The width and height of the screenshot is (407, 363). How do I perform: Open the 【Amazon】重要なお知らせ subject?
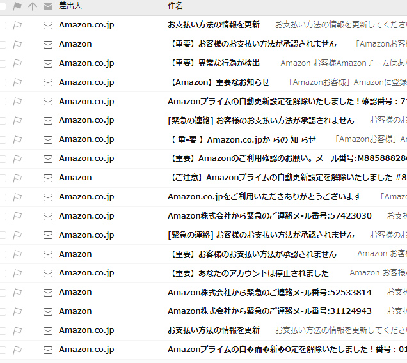(x=219, y=82)
